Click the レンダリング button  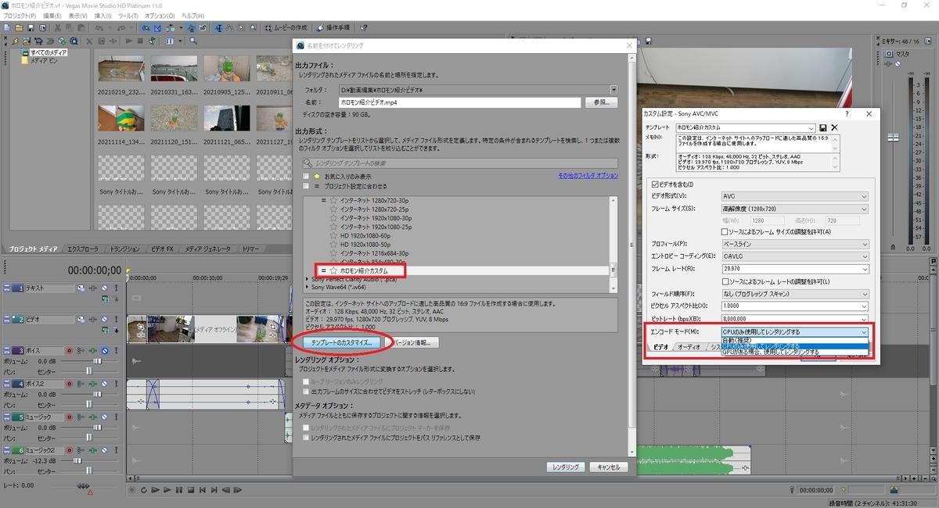point(566,467)
